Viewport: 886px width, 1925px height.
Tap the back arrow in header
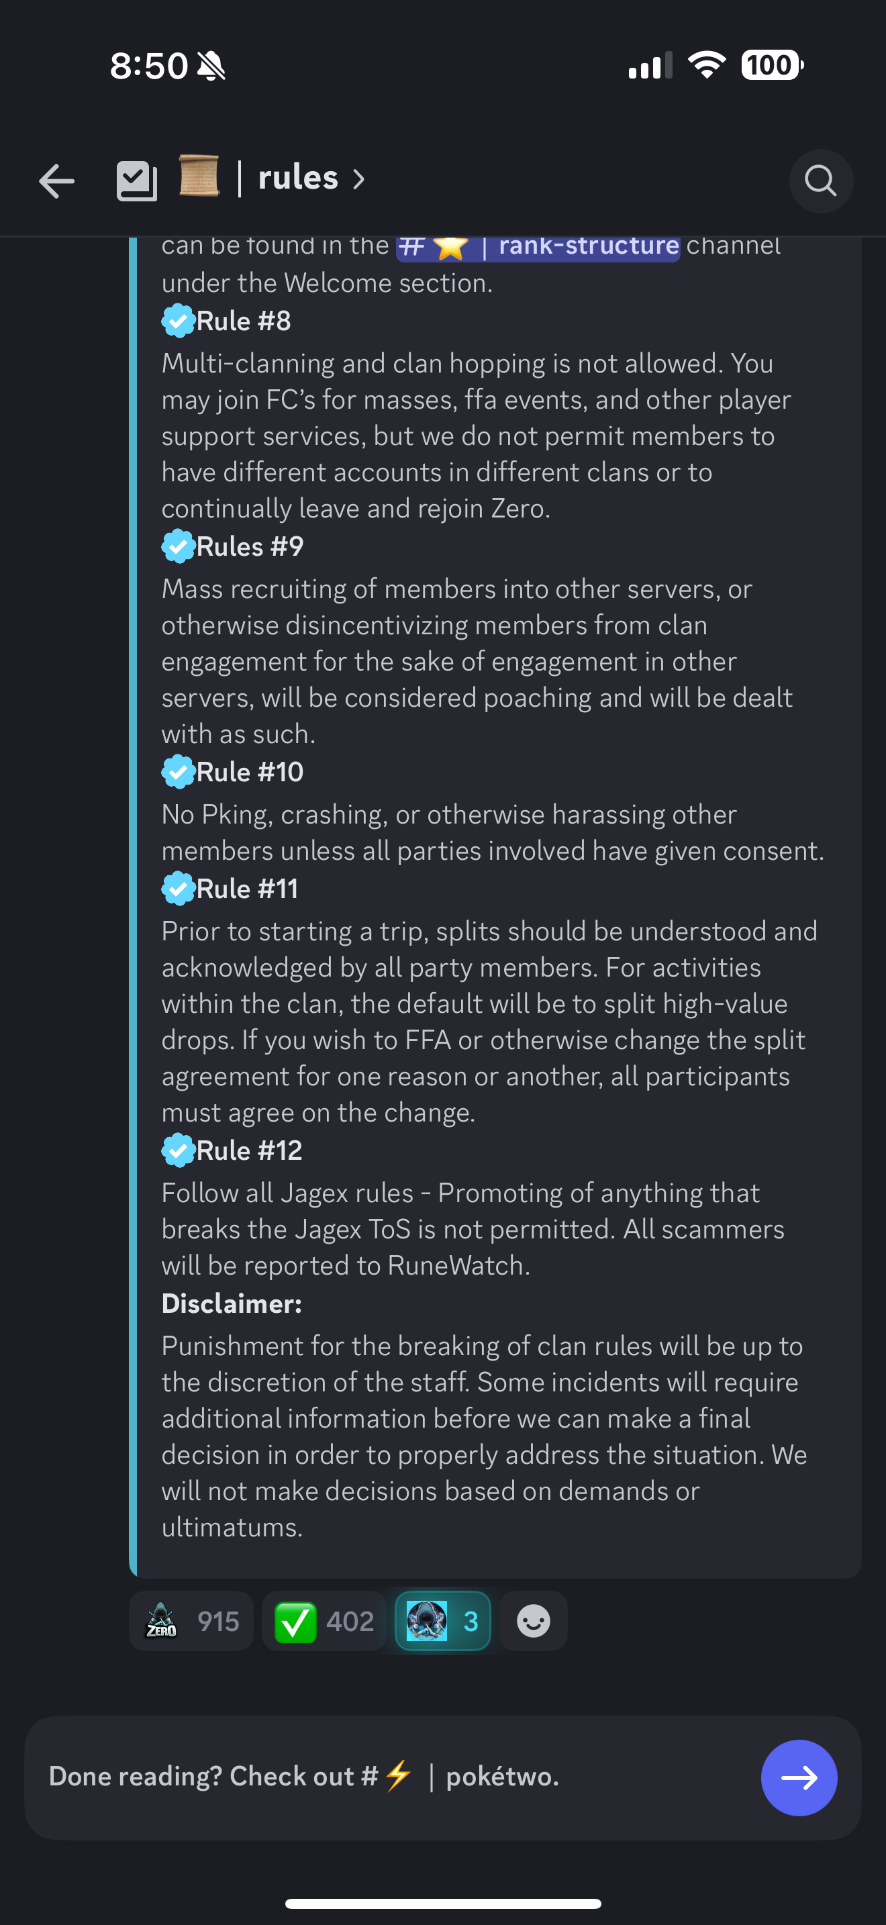(57, 181)
